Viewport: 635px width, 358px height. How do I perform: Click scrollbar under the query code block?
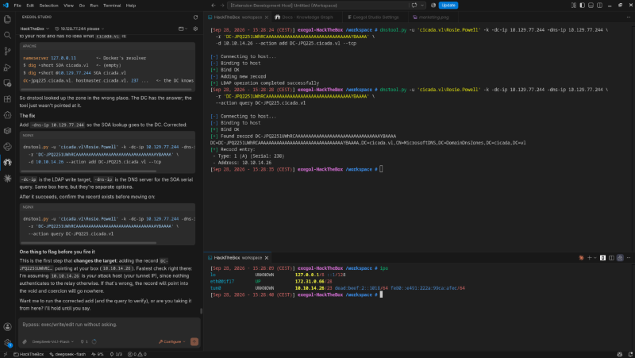coord(88,243)
